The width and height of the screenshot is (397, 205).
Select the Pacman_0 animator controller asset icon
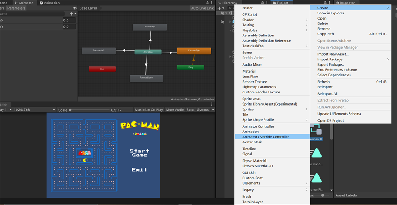316,130
